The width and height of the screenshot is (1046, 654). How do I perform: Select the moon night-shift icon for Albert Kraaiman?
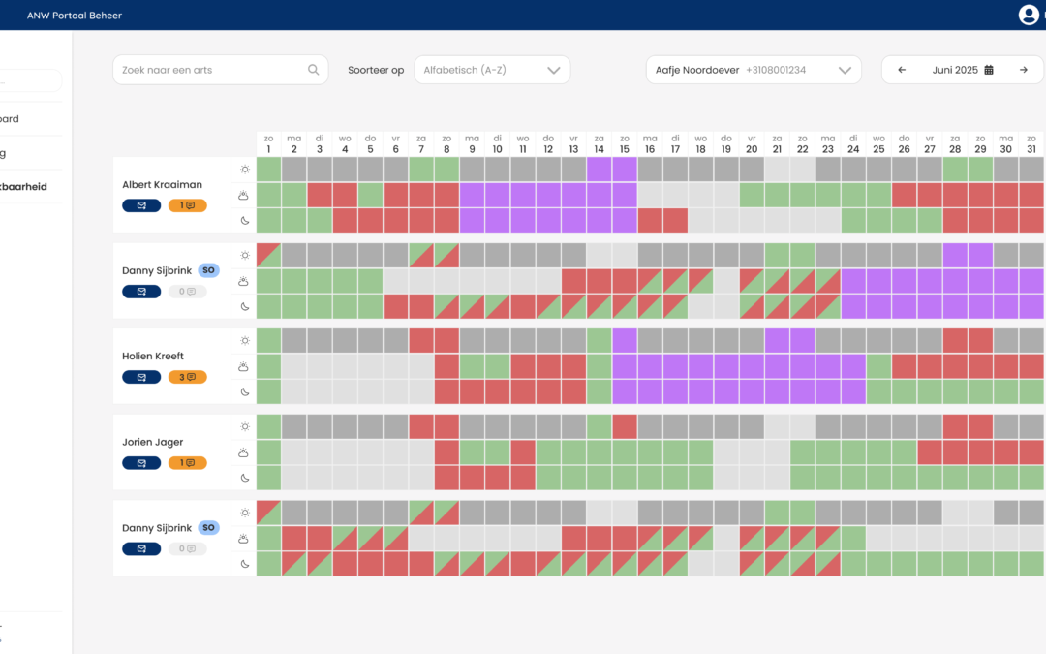point(245,220)
